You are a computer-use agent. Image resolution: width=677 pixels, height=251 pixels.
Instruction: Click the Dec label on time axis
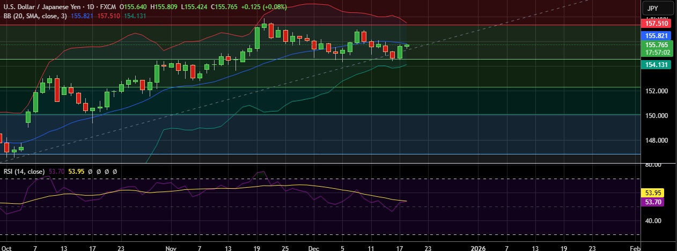(313, 249)
